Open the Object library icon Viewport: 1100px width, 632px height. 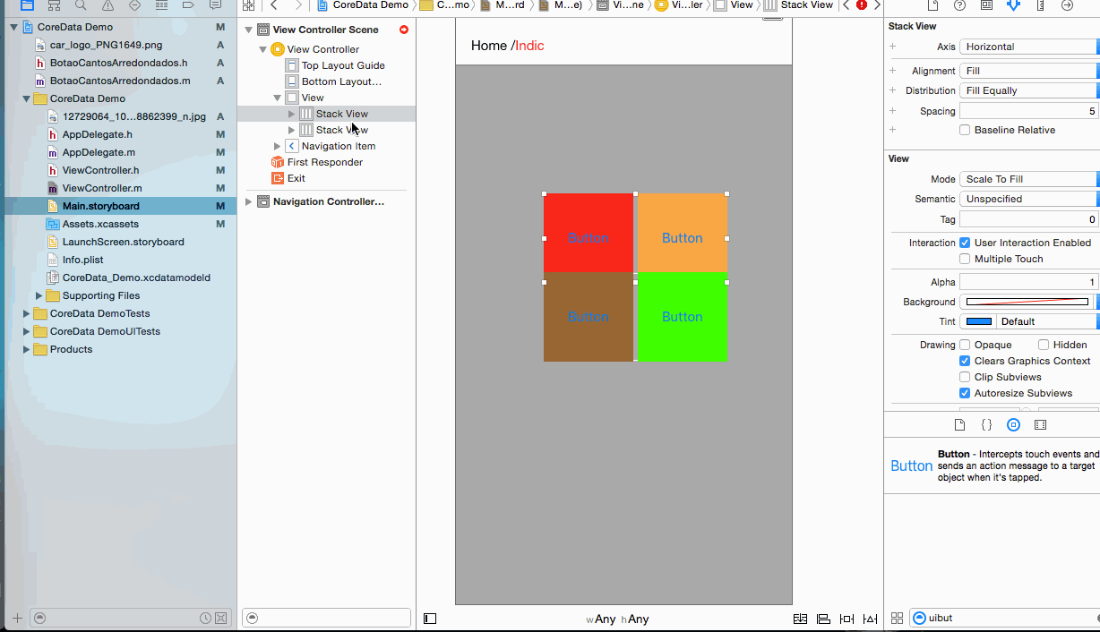coord(1013,425)
